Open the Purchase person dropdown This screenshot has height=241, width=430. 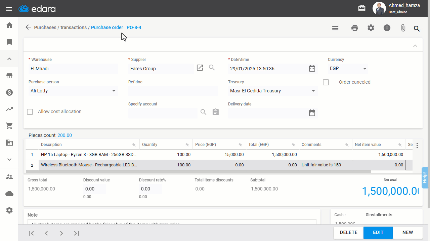point(73,91)
